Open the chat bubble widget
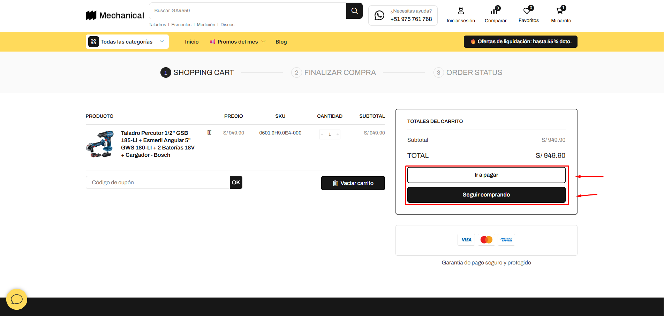Image resolution: width=664 pixels, height=316 pixels. pyautogui.click(x=17, y=299)
